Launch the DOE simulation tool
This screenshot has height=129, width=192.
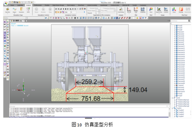coord(28,10)
